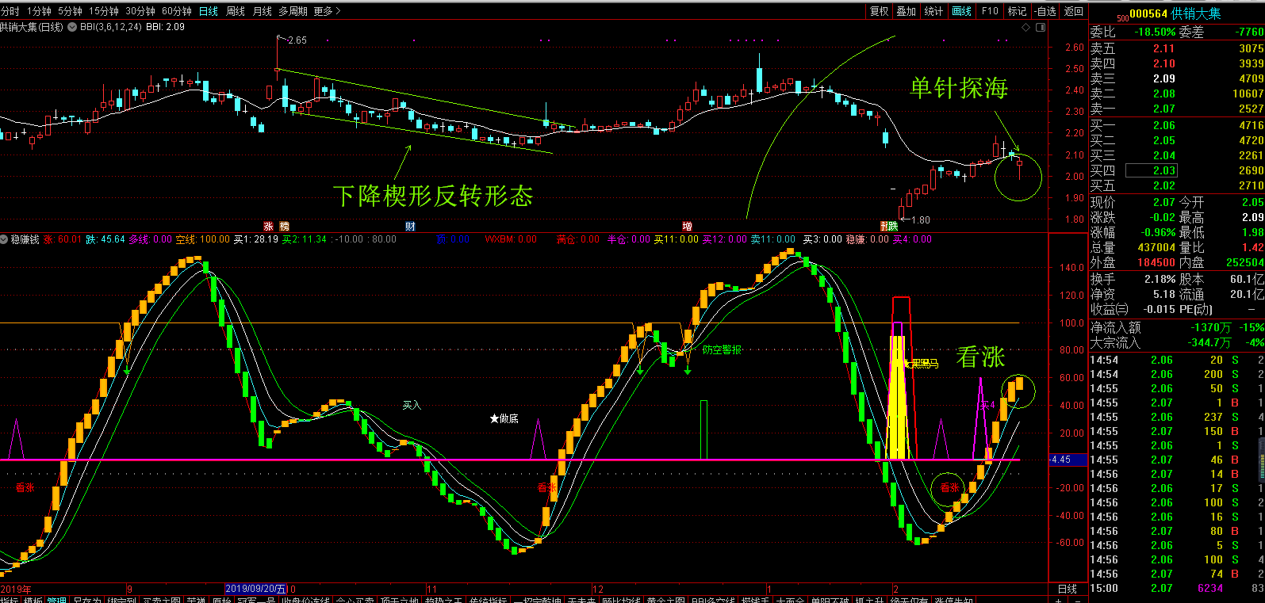Open F10 company info
Viewport: 1265px width, 603px height.
(990, 11)
